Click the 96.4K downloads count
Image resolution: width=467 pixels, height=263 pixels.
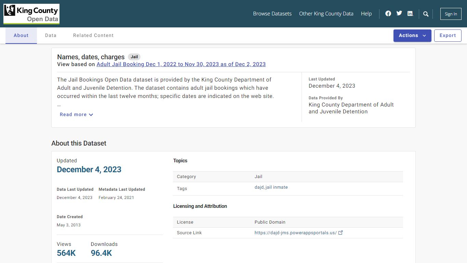coord(102,253)
